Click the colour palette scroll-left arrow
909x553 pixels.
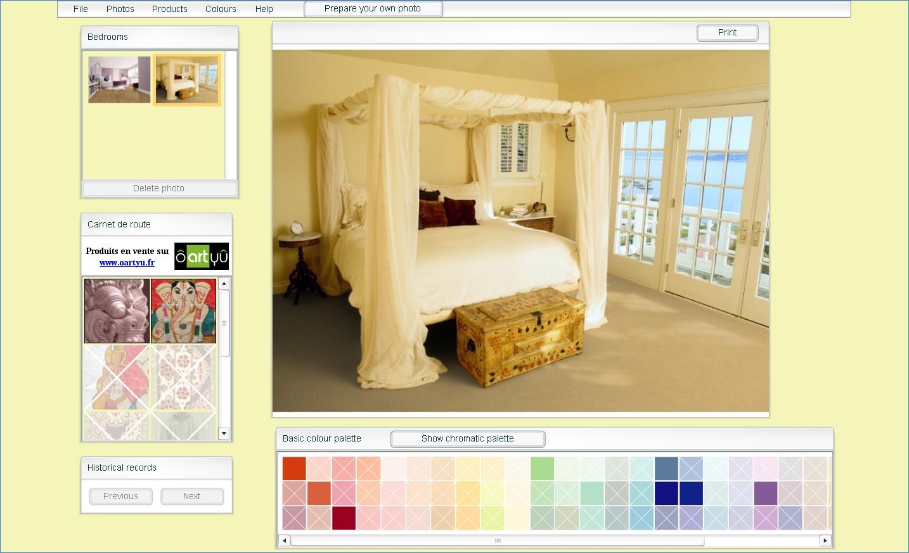pos(284,540)
